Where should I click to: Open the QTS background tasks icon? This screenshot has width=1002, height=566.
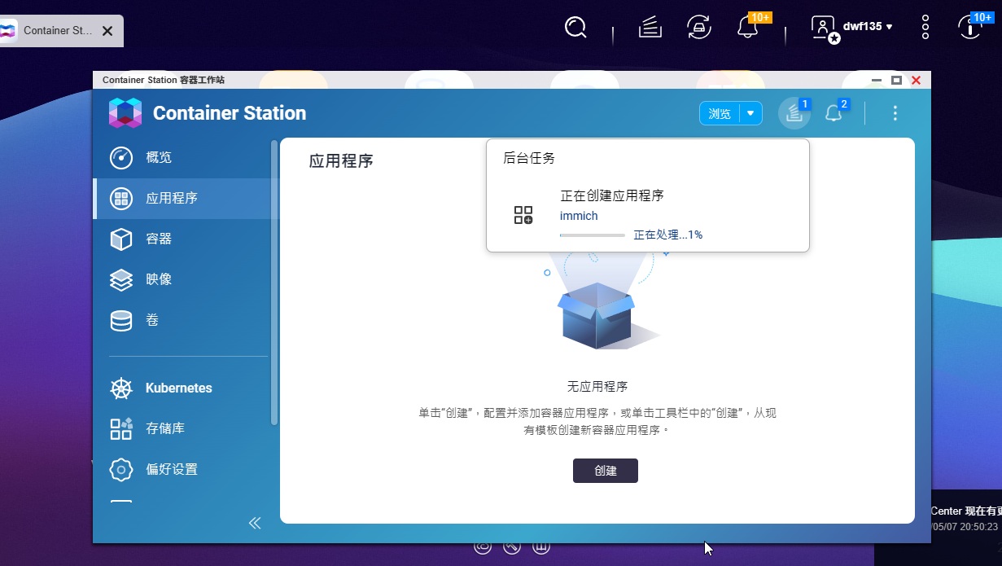click(649, 28)
